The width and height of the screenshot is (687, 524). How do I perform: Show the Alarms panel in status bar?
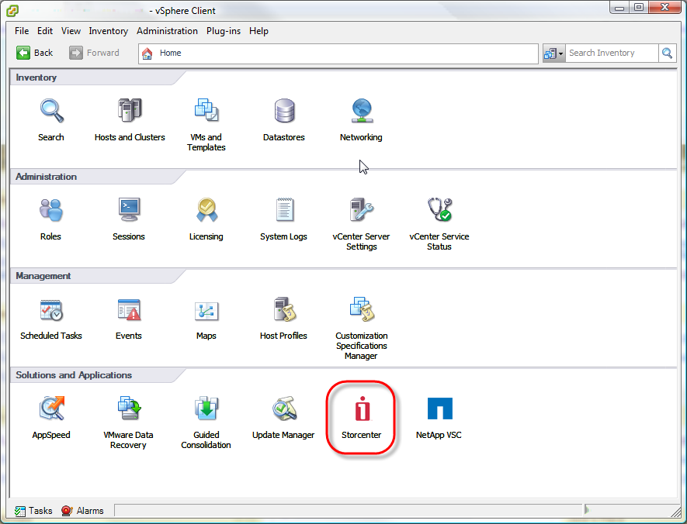coord(82,511)
